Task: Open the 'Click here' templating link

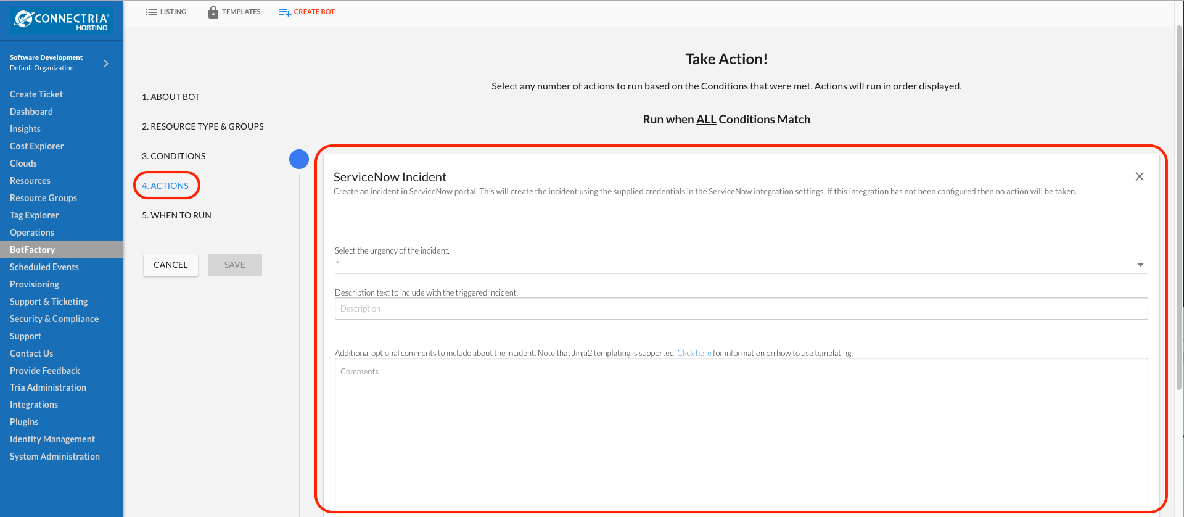Action: point(694,353)
